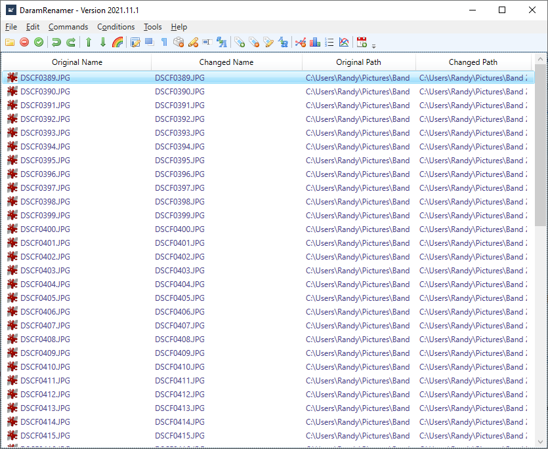Click the blue node graph with minus icon
548x449 pixels.
[x=301, y=42]
